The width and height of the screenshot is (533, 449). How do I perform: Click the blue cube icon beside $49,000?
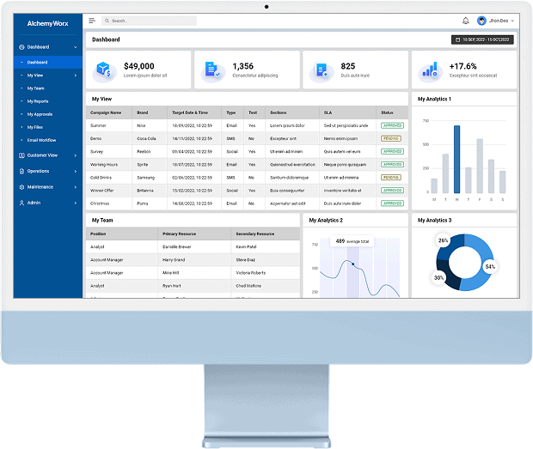pos(104,70)
